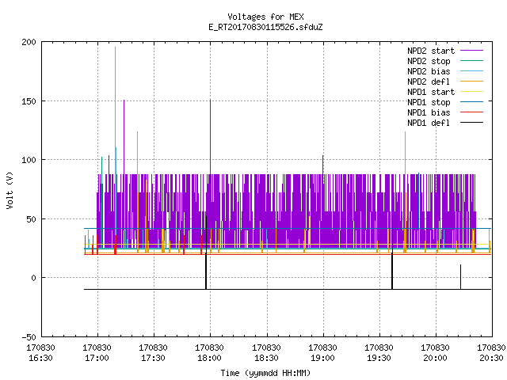
Task: Click the NPD1 start yellow legend line
Action: coord(471,92)
